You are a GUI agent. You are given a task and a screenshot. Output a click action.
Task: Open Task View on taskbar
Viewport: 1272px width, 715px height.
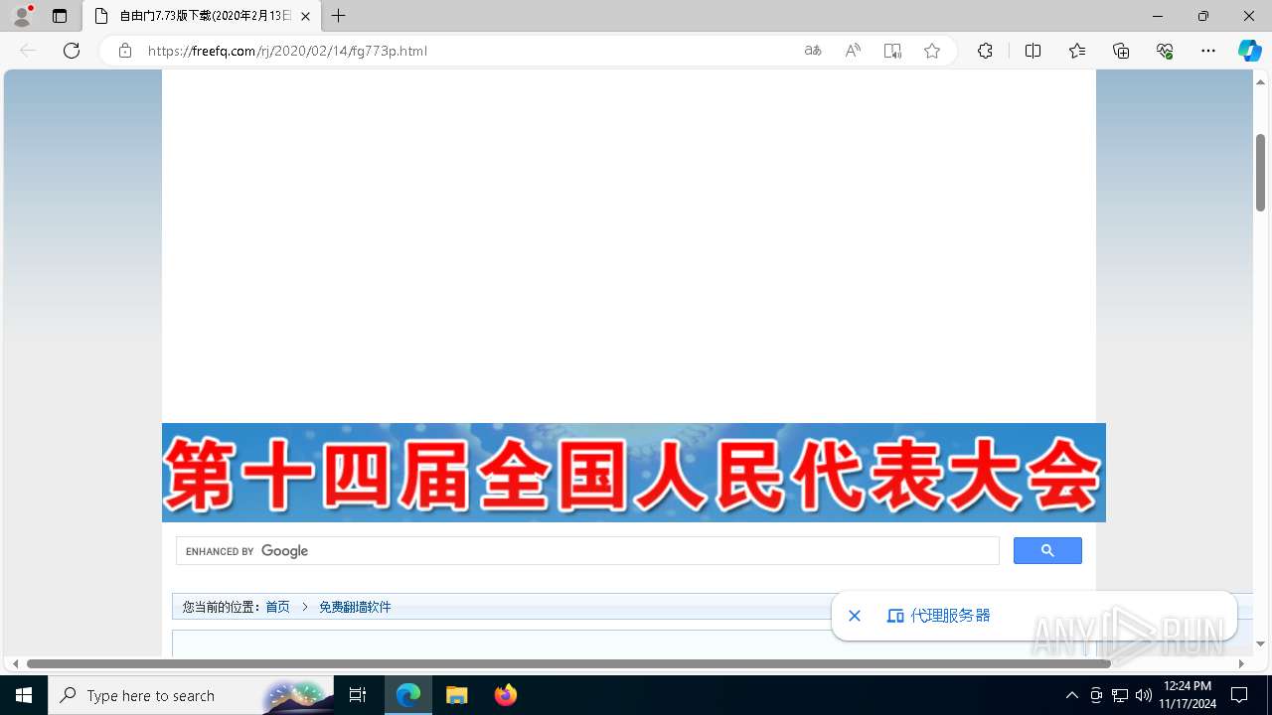358,695
